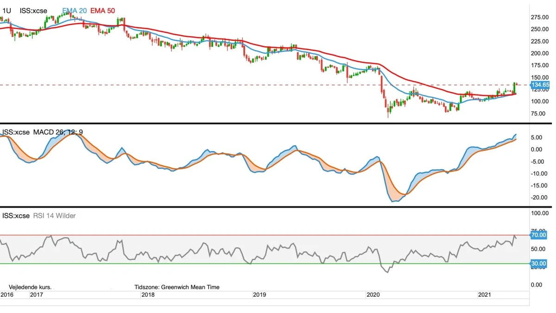Jump to 2018 on the time axis
The height and width of the screenshot is (313, 556).
click(148, 294)
